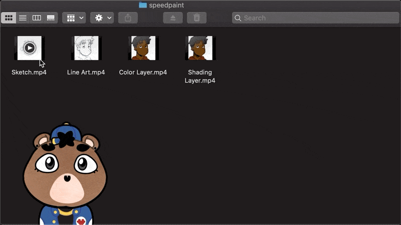This screenshot has width=401, height=225.
Task: Click the Line Art.mp4 file name
Action: tap(86, 72)
